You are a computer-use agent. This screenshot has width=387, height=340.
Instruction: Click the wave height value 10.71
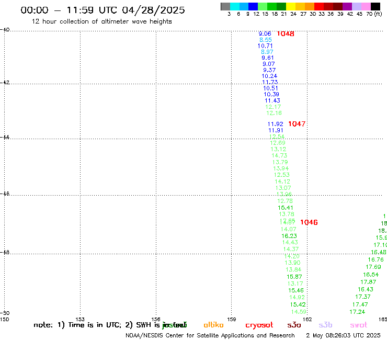(x=265, y=46)
